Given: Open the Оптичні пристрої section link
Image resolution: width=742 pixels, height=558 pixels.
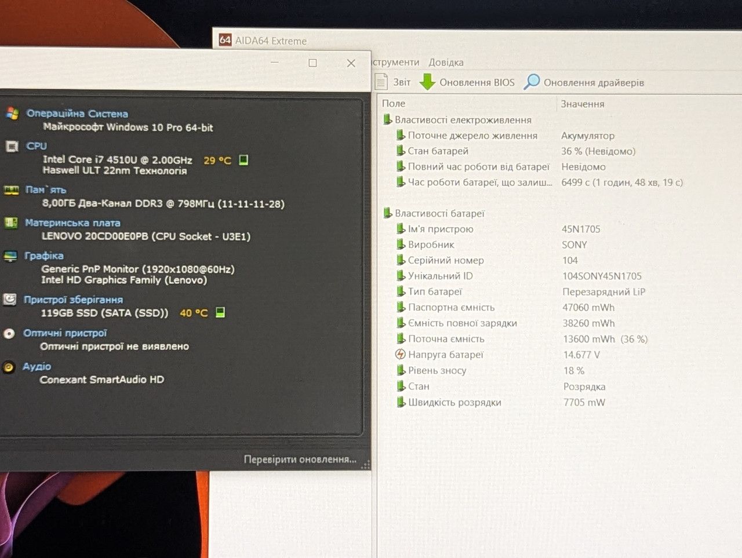Looking at the screenshot, I should click(x=65, y=333).
